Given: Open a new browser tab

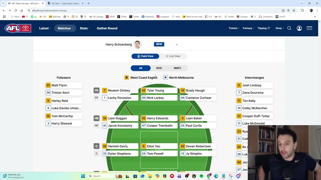Looking at the screenshot, I should coord(89,3).
